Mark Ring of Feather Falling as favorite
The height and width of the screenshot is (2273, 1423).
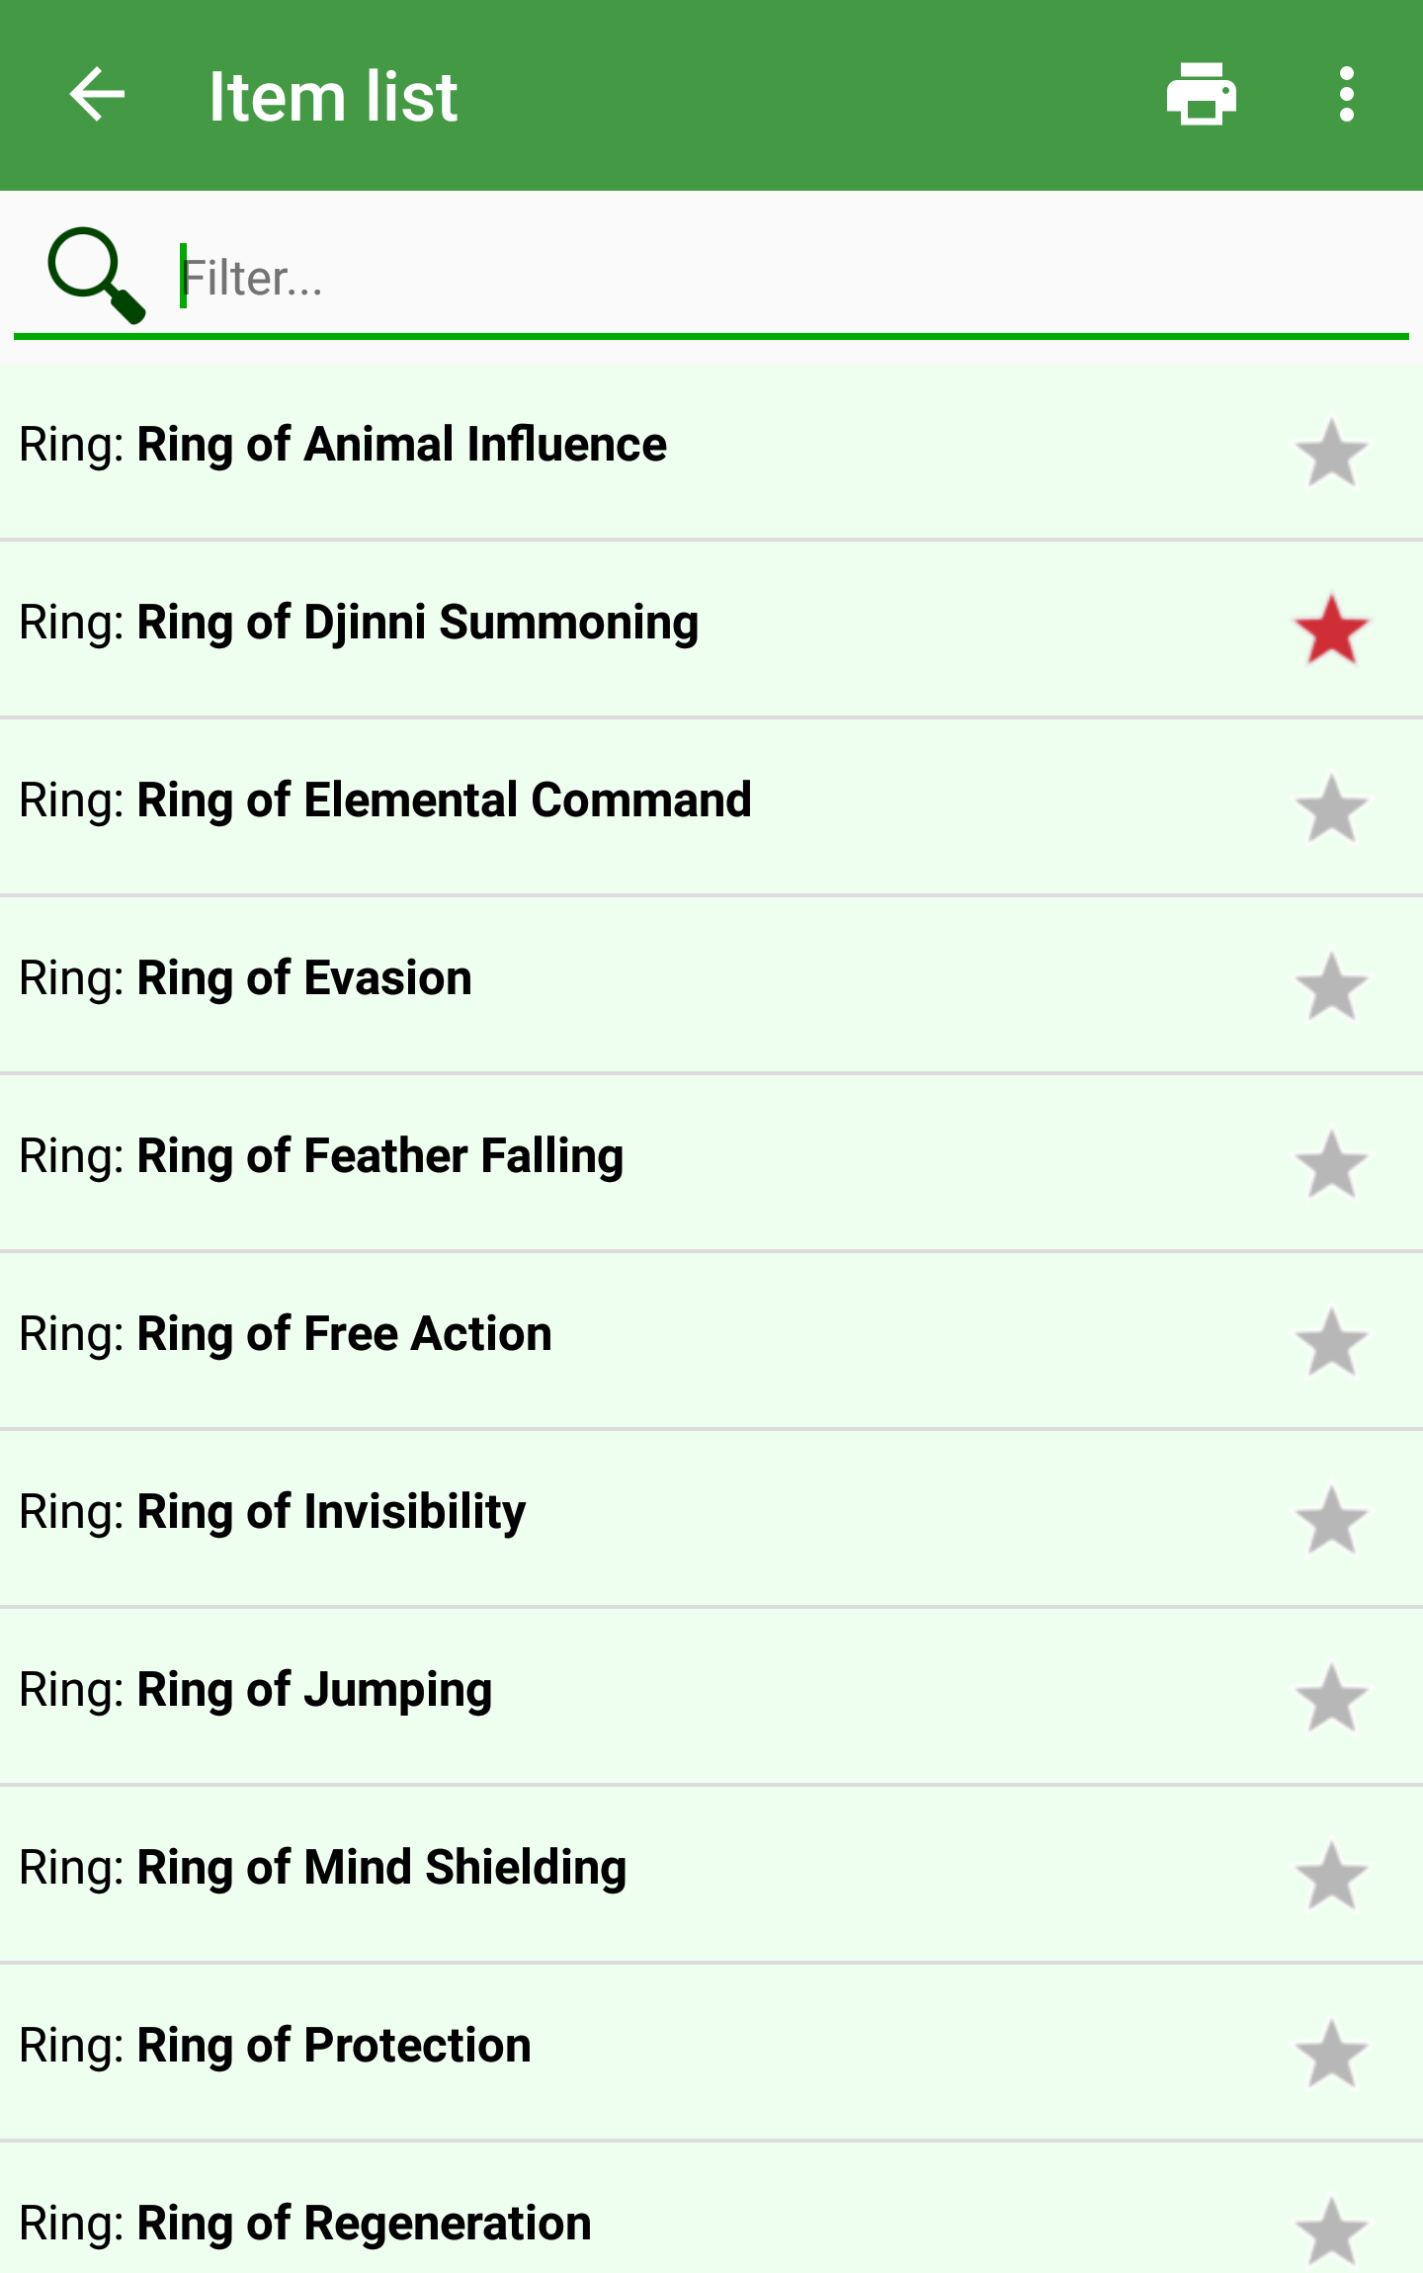[x=1331, y=1164]
